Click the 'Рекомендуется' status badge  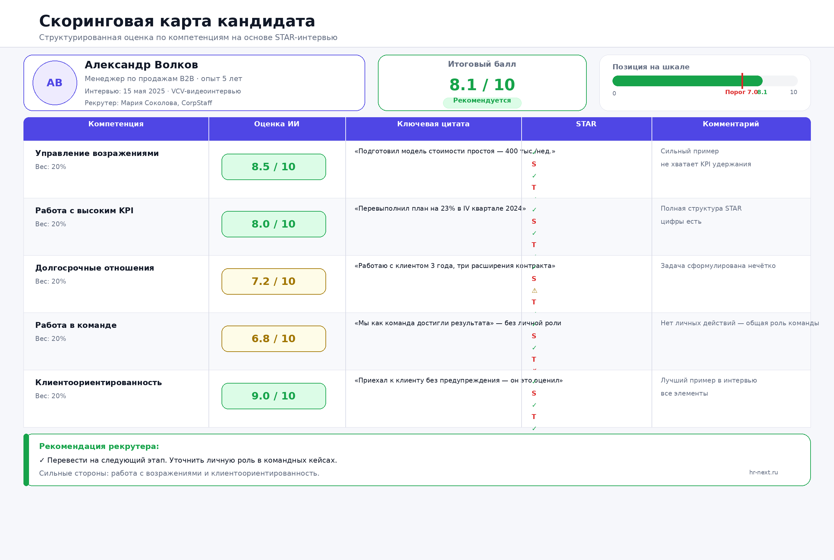482,103
